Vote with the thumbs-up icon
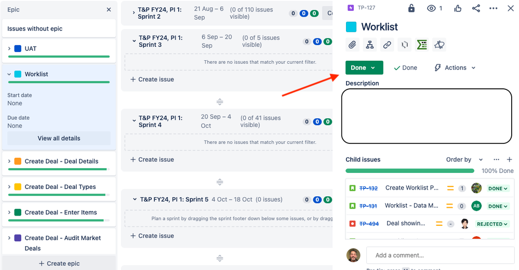Screen dimensions: 519x270 [458, 8]
